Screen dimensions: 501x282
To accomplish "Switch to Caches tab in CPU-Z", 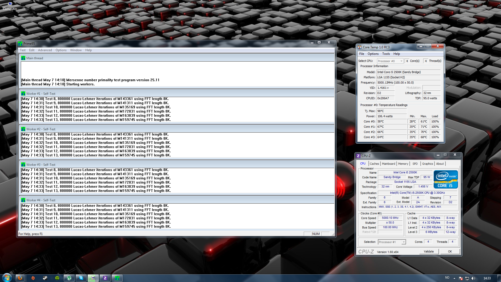I will pyautogui.click(x=374, y=164).
